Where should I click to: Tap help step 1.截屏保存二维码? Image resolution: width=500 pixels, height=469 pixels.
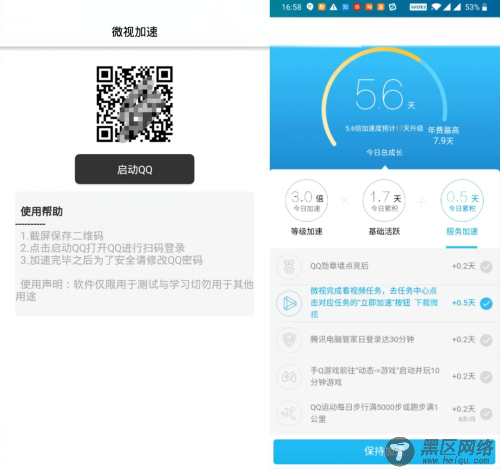(x=62, y=236)
